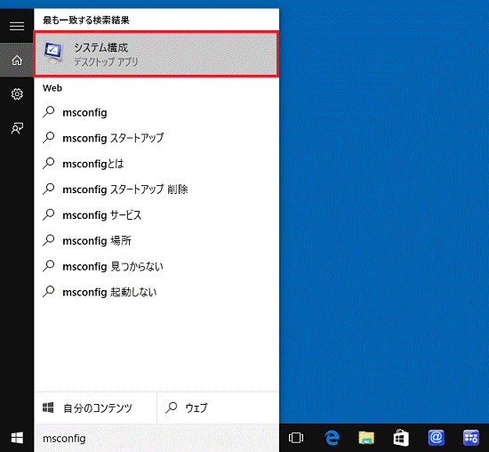
Task: Open the tile-and-gear settings app on the taskbar
Action: pos(470,438)
